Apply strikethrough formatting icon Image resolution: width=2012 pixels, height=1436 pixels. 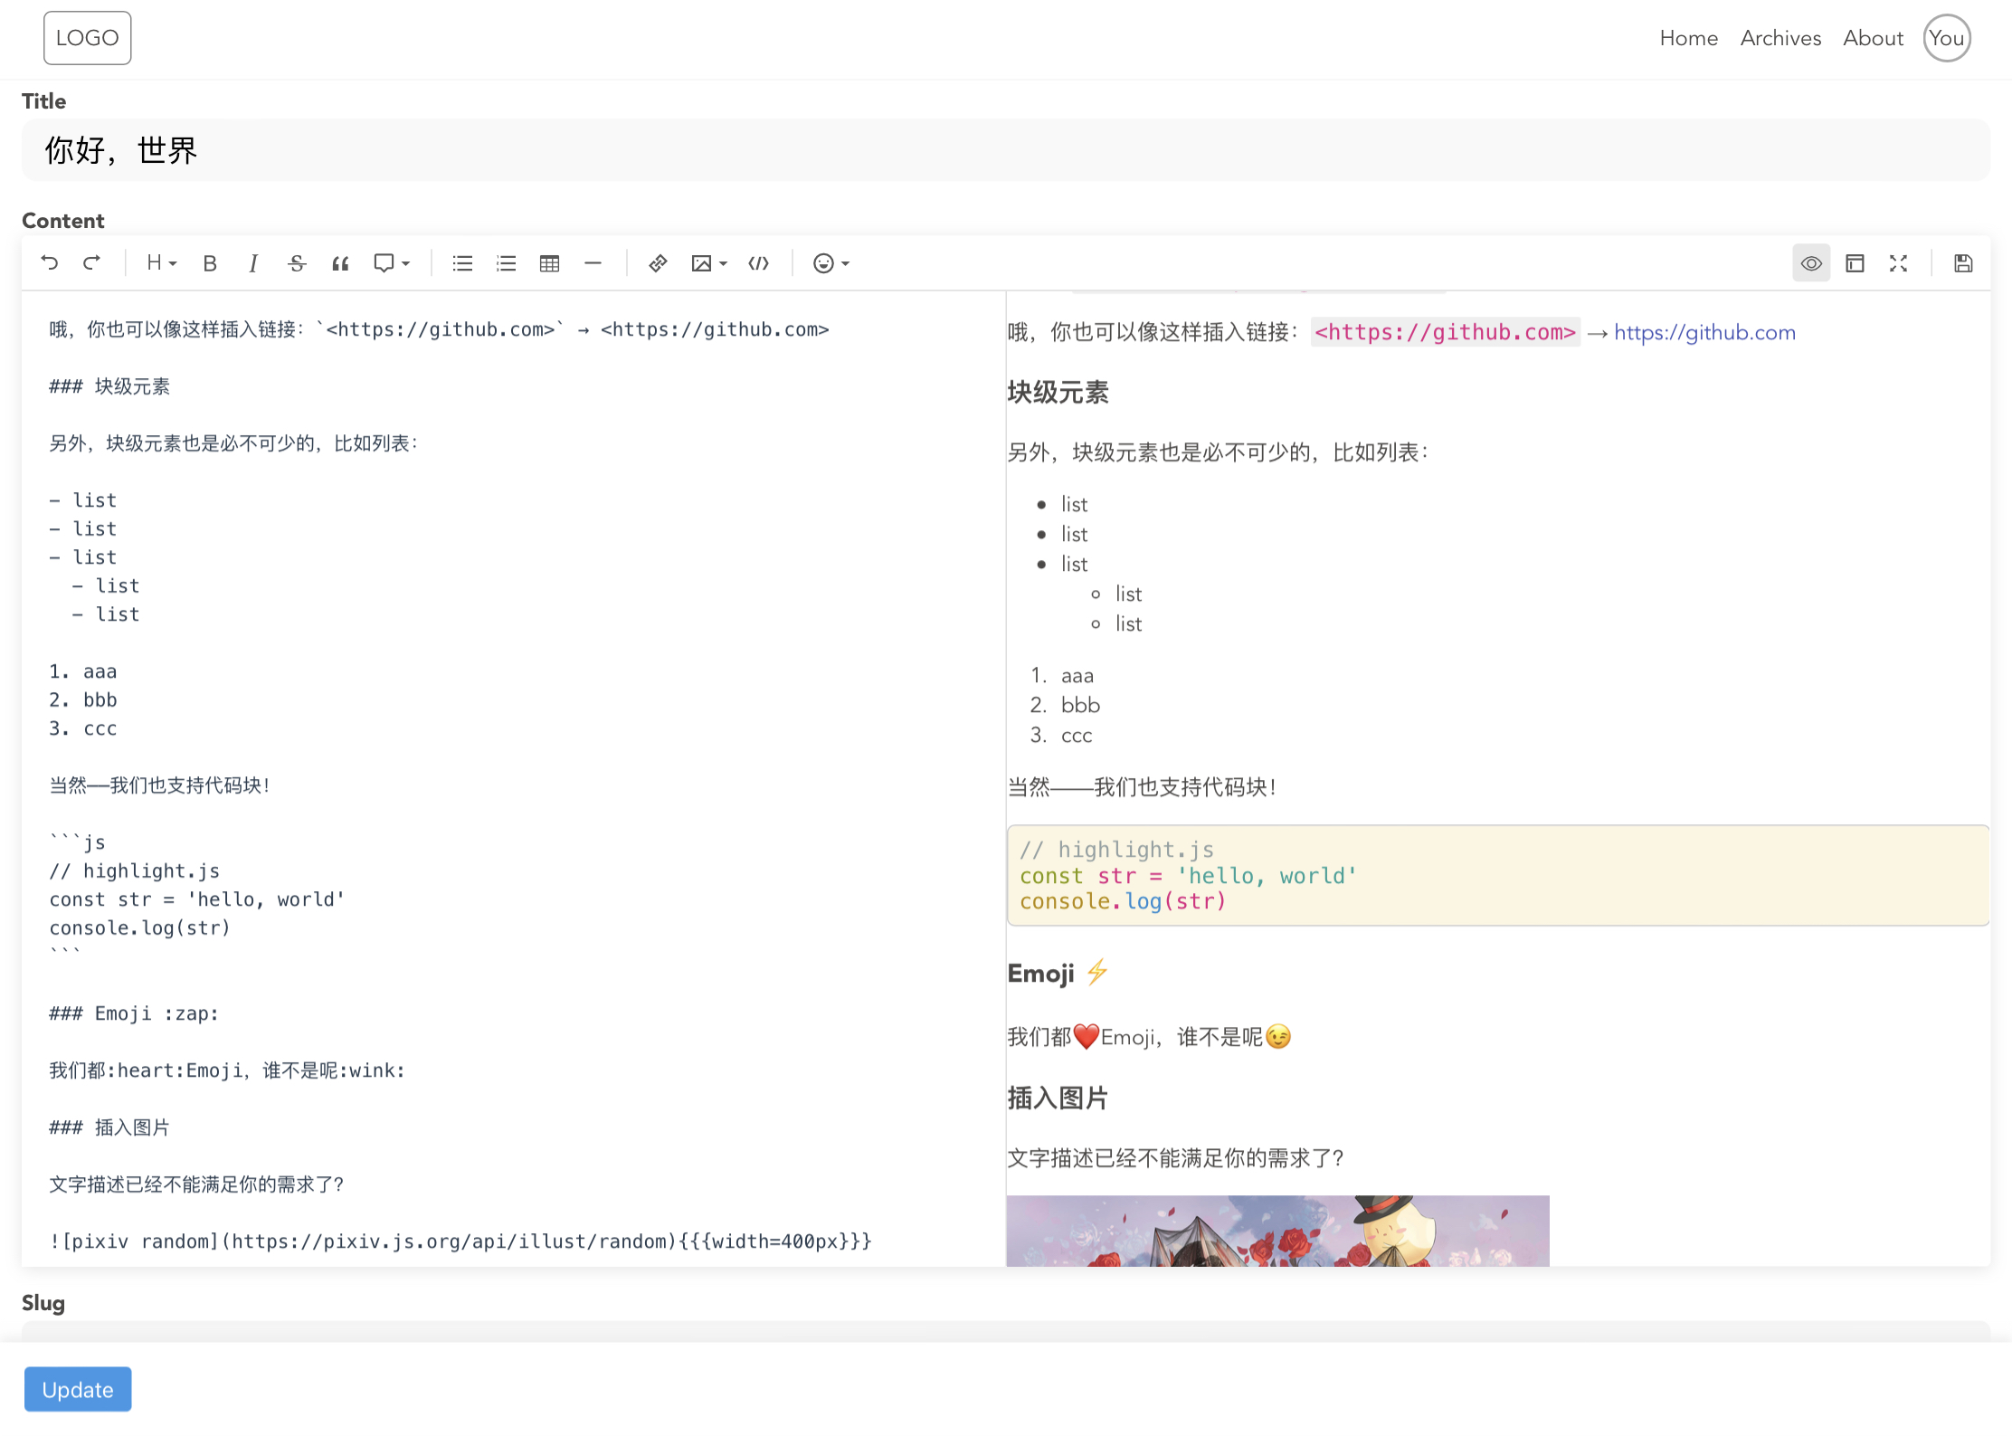[x=297, y=263]
